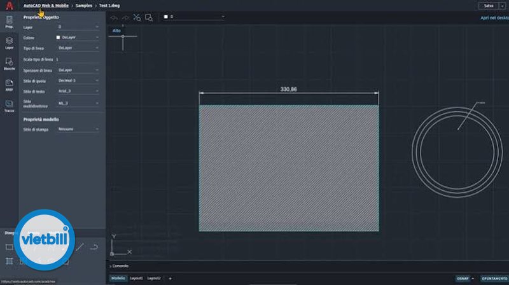Viewport: 509px width, 285px height.
Task: Toggle OSNAP in status bar
Action: pos(463,279)
